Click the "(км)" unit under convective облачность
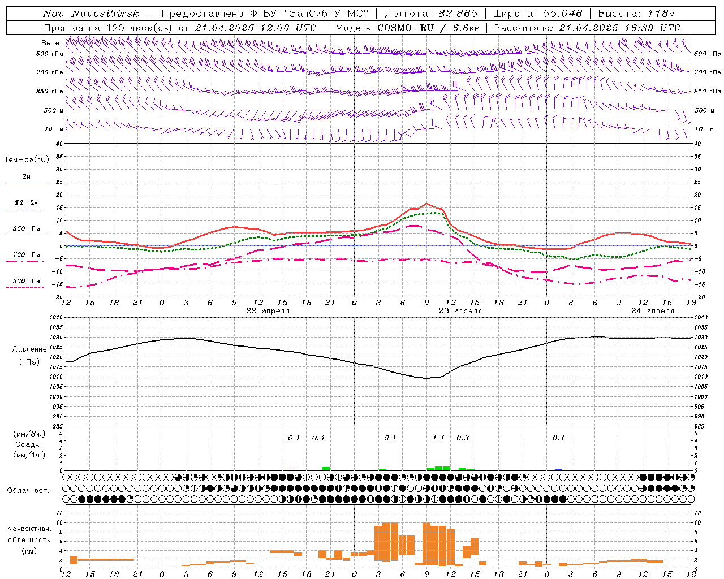This screenshot has height=579, width=724. tap(29, 551)
